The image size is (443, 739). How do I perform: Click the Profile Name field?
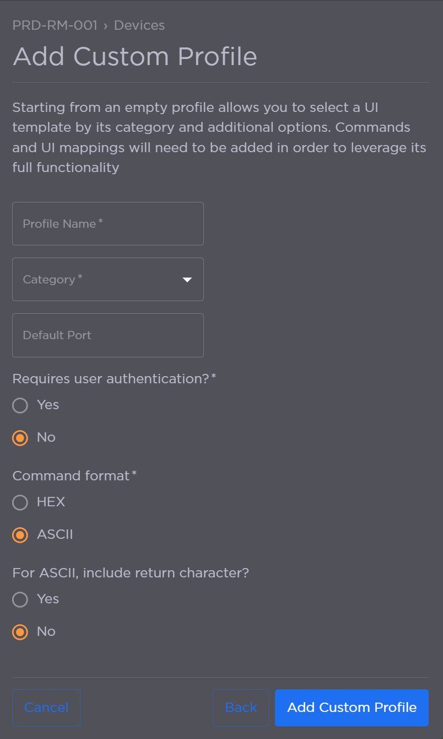107,223
